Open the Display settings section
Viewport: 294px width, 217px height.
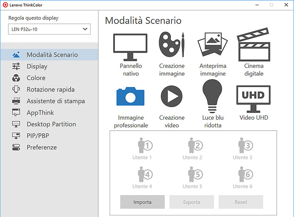point(37,66)
